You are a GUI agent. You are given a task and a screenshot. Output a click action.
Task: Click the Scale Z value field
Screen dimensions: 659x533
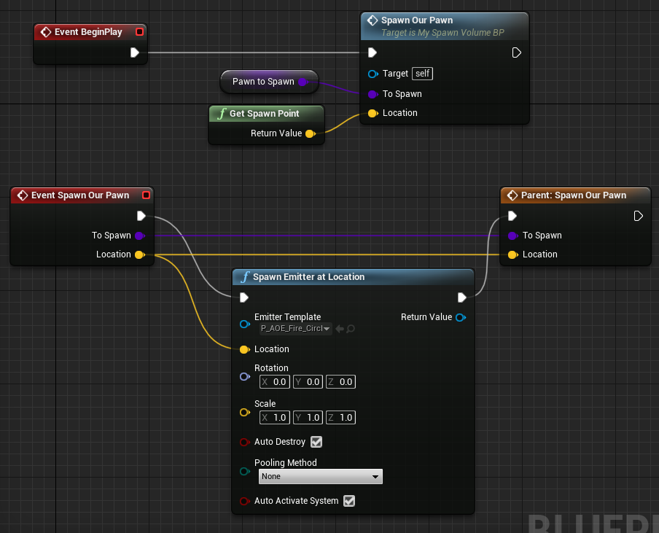[x=341, y=417]
